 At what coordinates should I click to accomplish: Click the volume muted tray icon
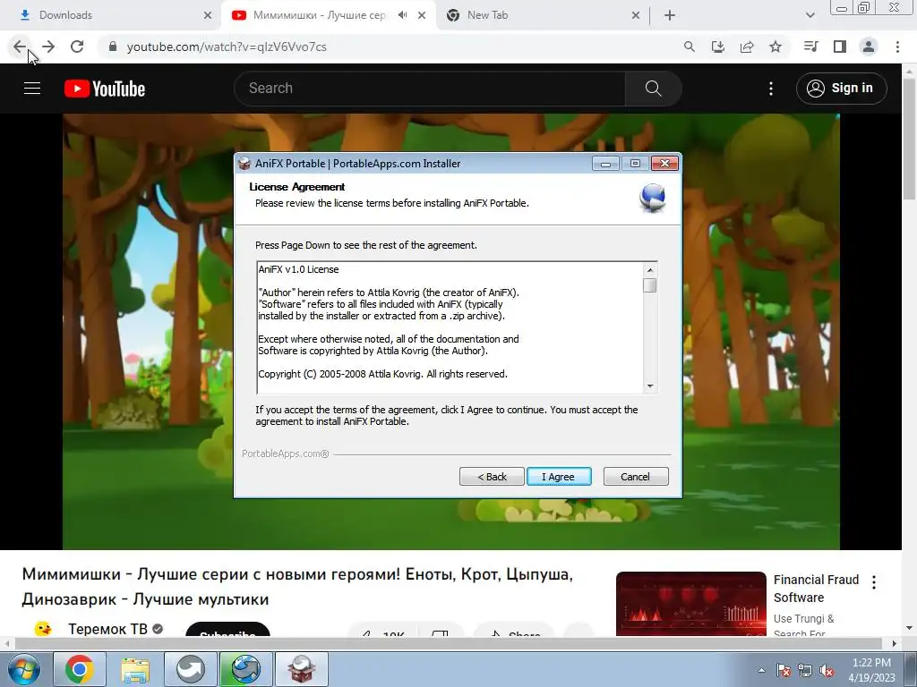[827, 670]
